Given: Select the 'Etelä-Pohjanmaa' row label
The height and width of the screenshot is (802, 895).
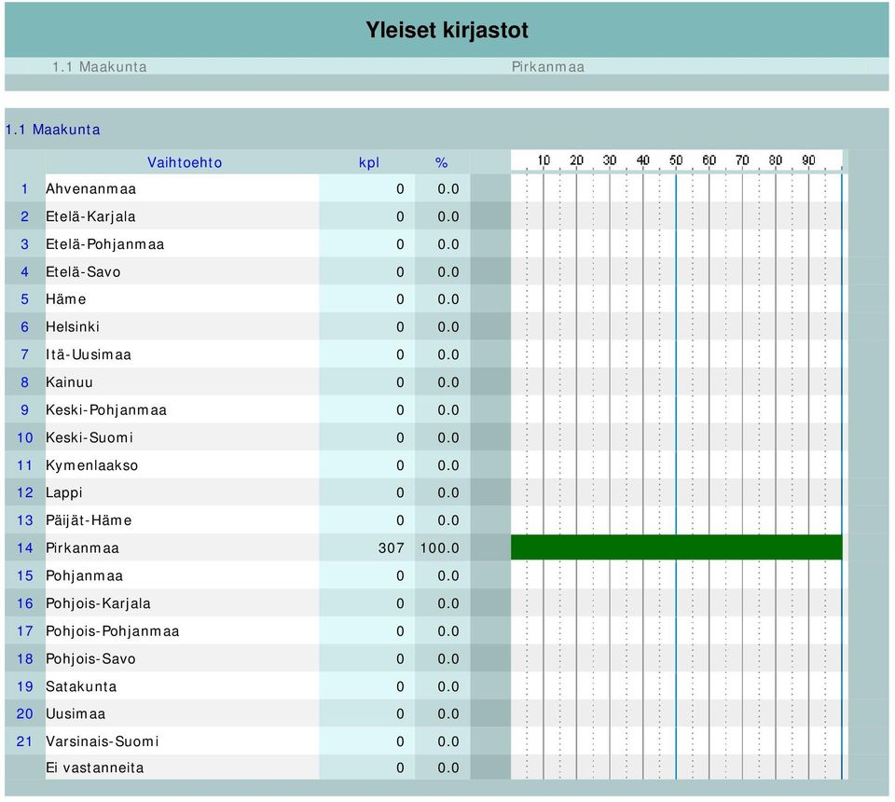Looking at the screenshot, I should tap(104, 244).
